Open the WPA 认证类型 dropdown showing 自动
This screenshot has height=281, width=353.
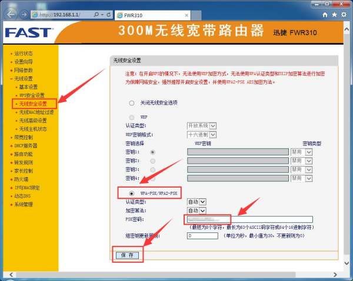click(x=197, y=202)
